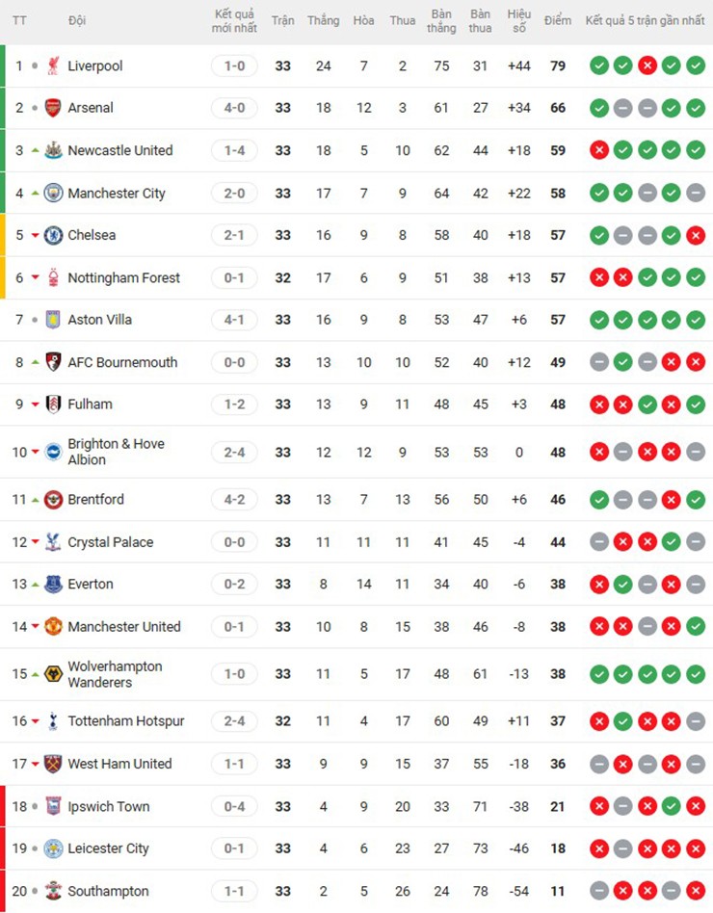Click the Tottenham Hotspur crest icon
713x913 pixels.
[x=53, y=720]
